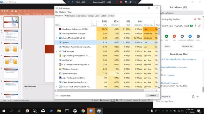Click Task Manager vertical scrollbar

159,32
